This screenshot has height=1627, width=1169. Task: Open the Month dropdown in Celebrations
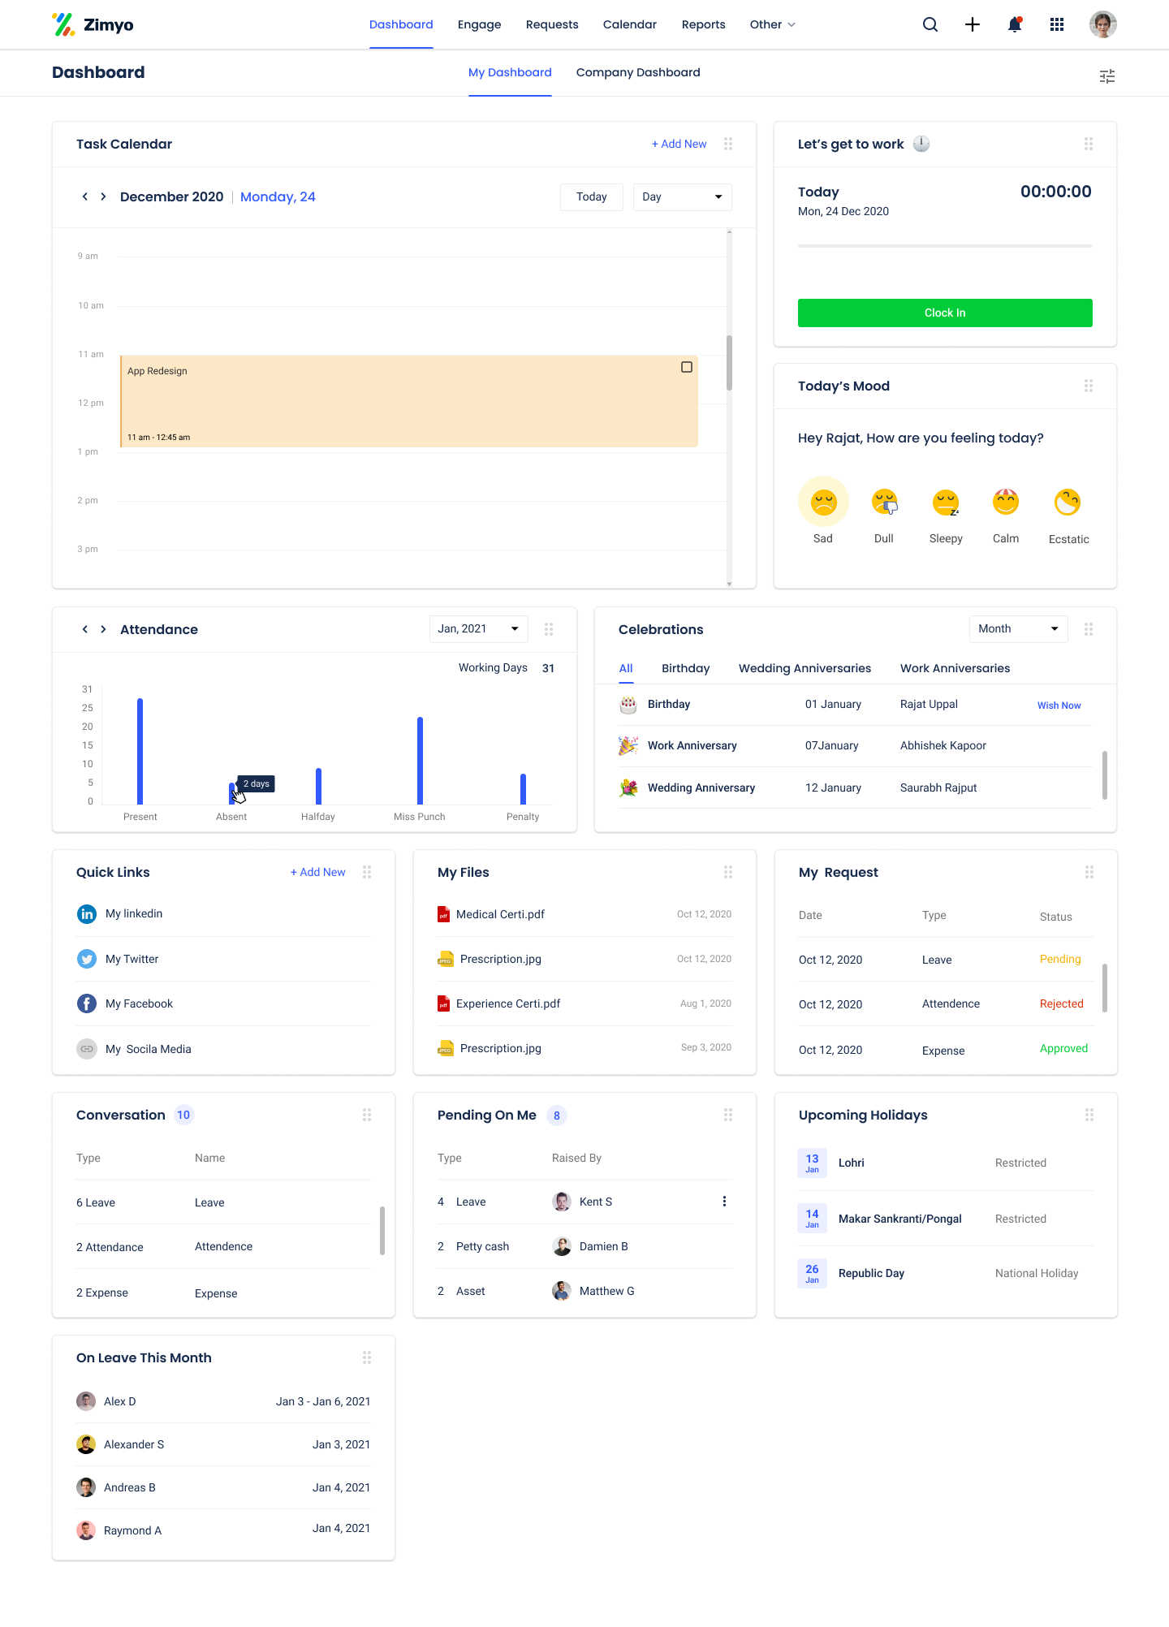pos(1019,629)
